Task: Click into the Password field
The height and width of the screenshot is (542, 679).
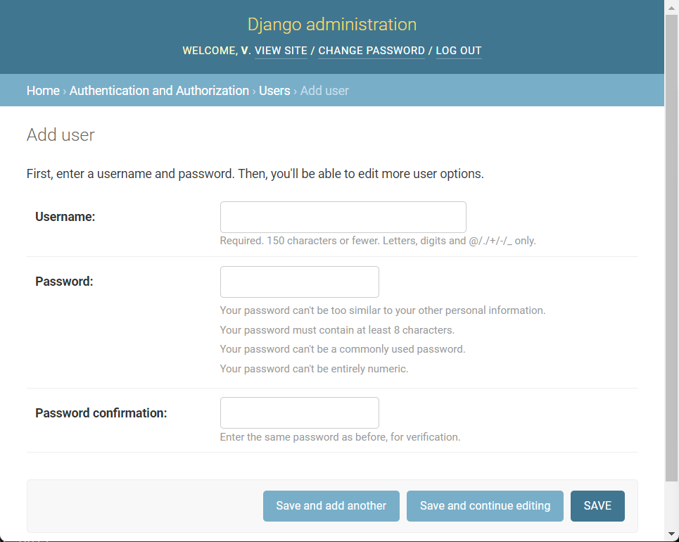Action: [299, 282]
